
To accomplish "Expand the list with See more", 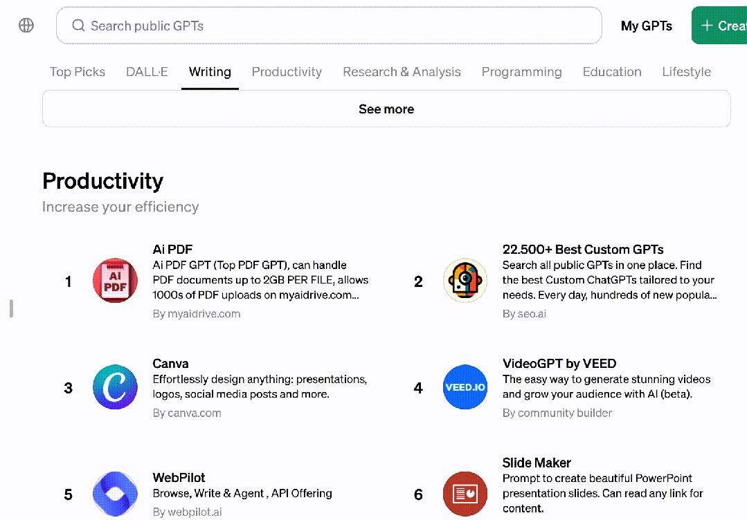I will click(x=386, y=109).
